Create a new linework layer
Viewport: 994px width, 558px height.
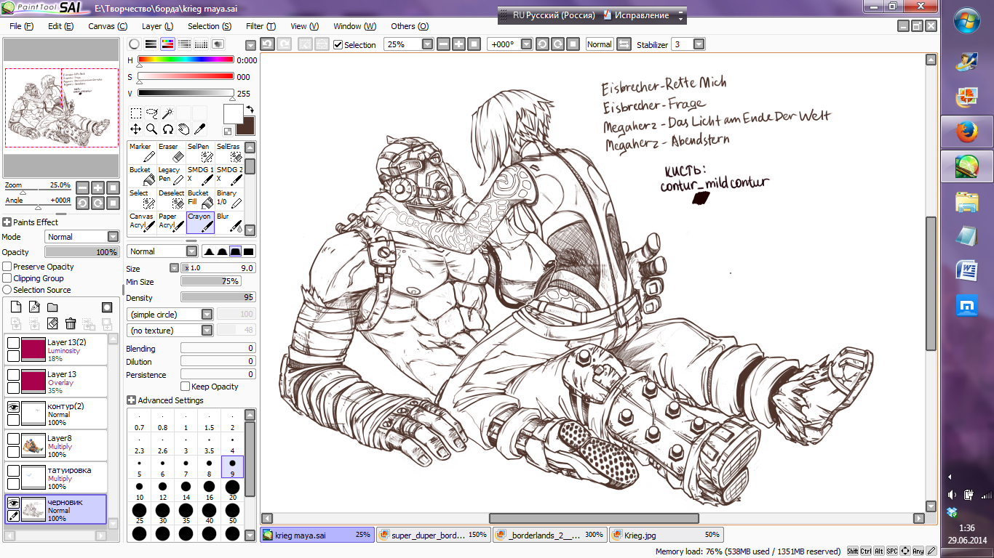(34, 307)
